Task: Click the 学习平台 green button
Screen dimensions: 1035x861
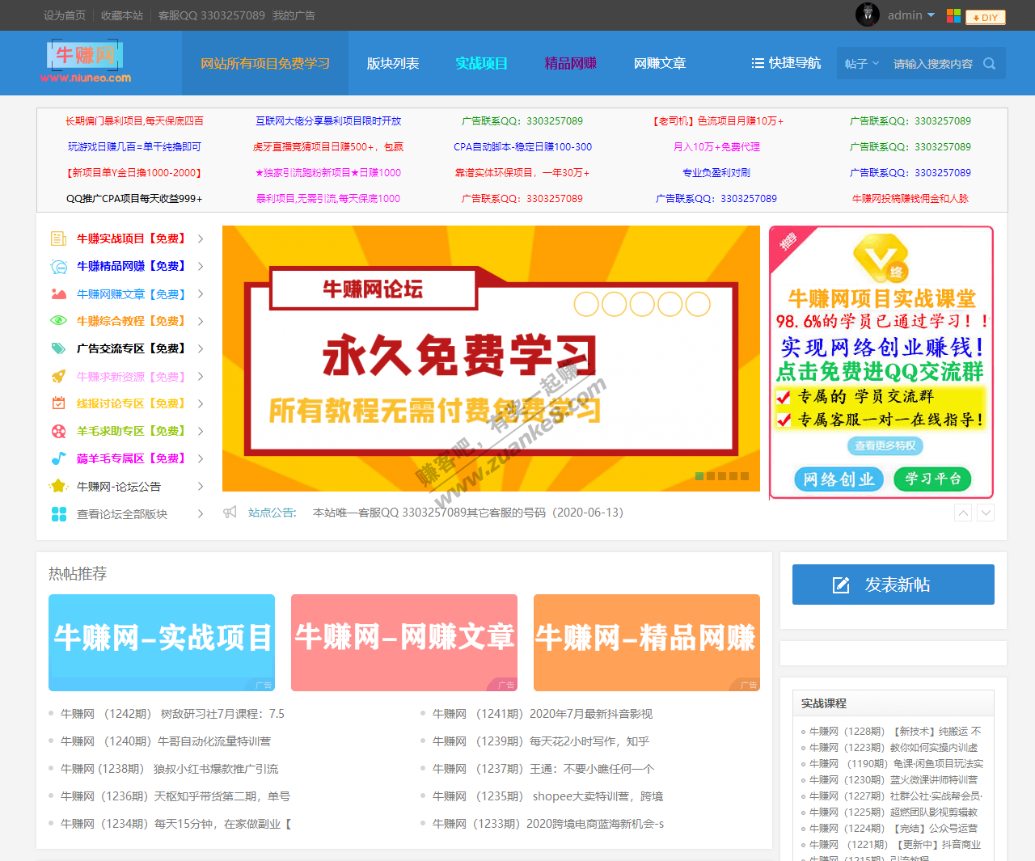Action: [x=932, y=479]
